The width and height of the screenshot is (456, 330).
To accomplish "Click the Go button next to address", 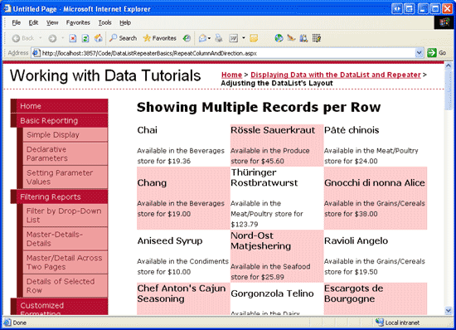I will coord(437,53).
